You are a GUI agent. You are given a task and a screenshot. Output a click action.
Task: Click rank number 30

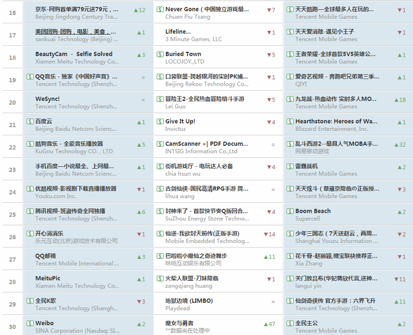(12, 327)
